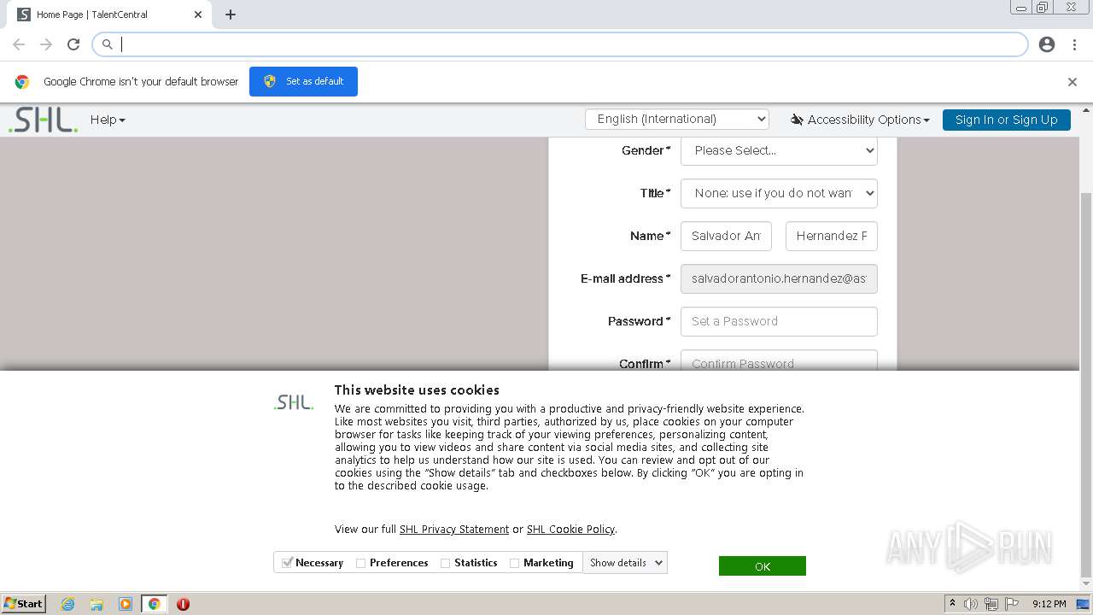Open a new browser tab

click(x=231, y=15)
